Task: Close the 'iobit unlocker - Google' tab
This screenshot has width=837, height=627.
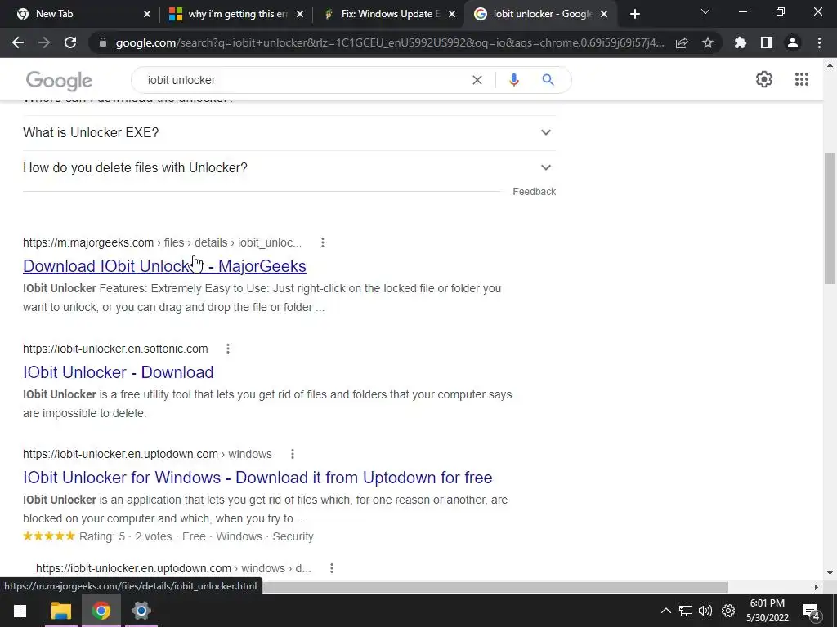Action: pos(604,15)
